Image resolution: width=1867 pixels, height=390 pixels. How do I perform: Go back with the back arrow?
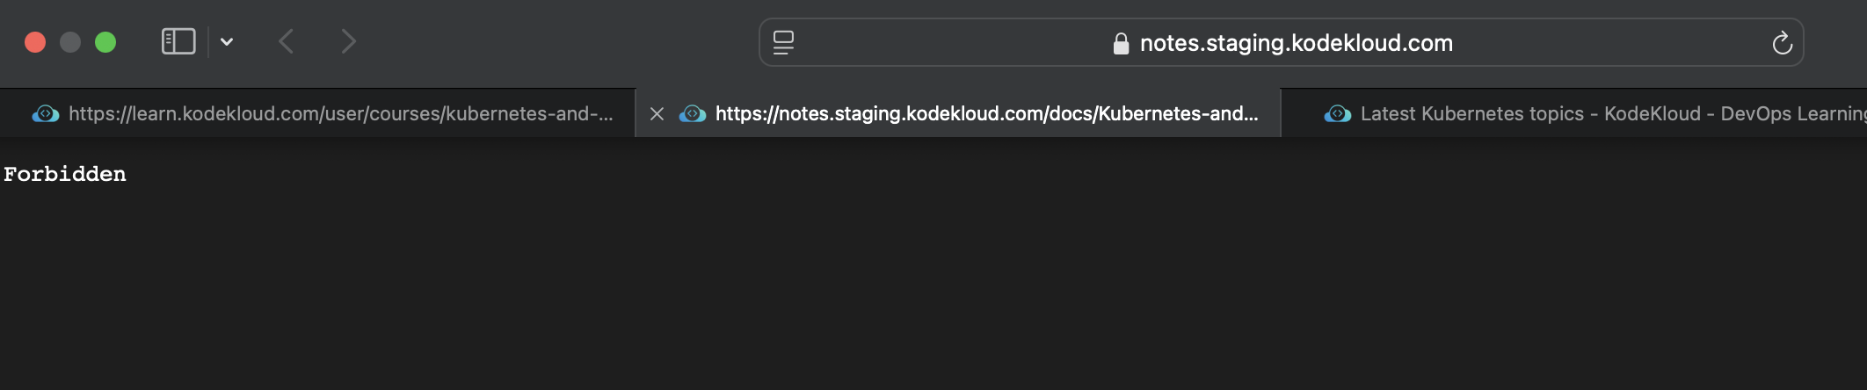pyautogui.click(x=287, y=41)
